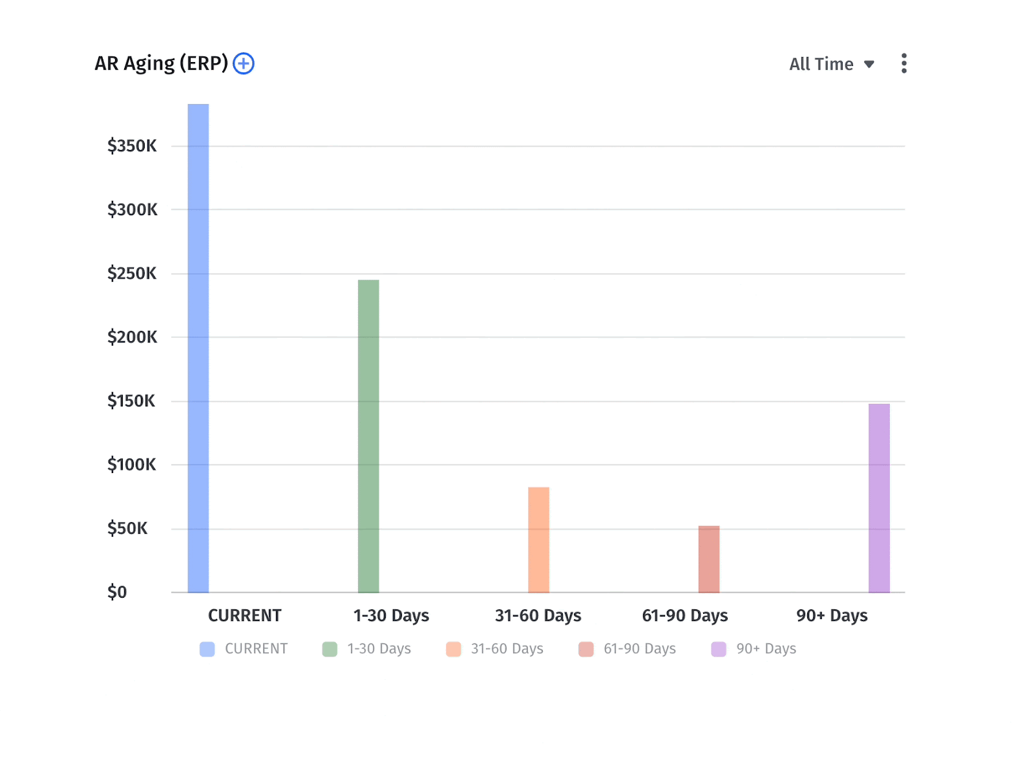Select the blue CURRENT bar
The image size is (1034, 758).
pos(198,348)
